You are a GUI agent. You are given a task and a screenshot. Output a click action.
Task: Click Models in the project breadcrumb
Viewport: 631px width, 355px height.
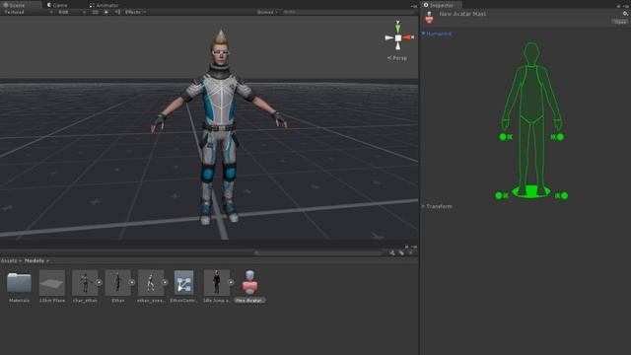[35, 260]
